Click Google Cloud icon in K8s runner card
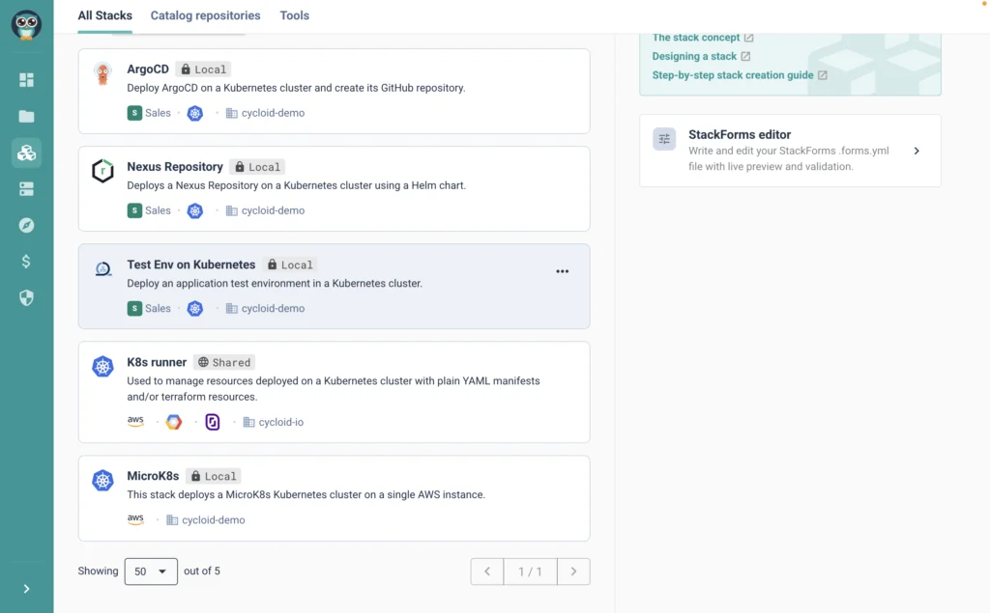The width and height of the screenshot is (990, 613). point(174,422)
